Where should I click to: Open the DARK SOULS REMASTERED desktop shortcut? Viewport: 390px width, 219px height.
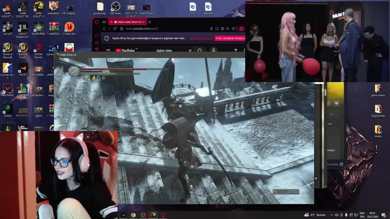[23, 9]
